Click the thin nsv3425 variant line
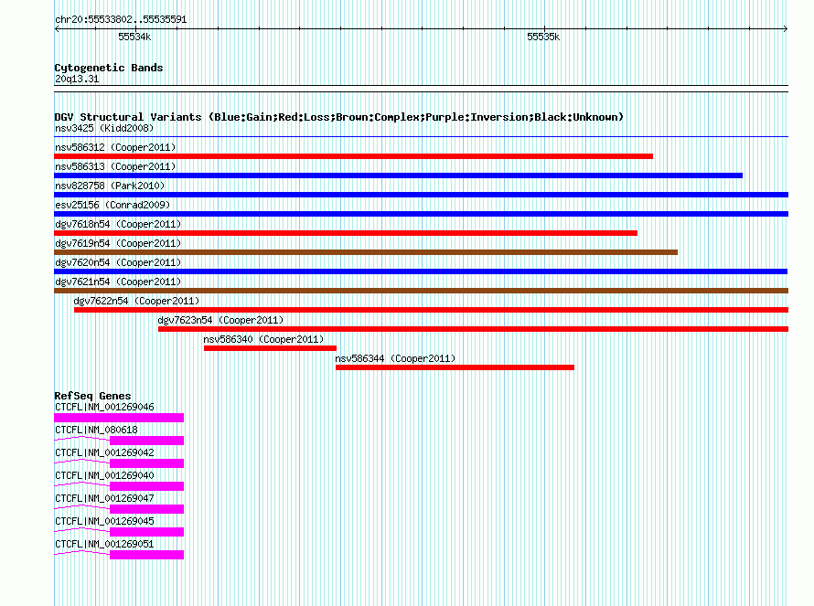 [x=421, y=137]
